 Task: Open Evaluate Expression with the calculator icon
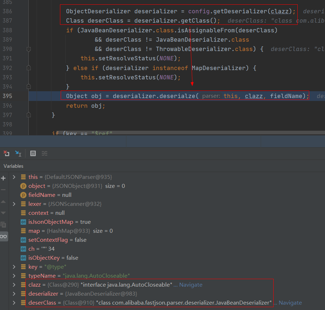pos(33,153)
